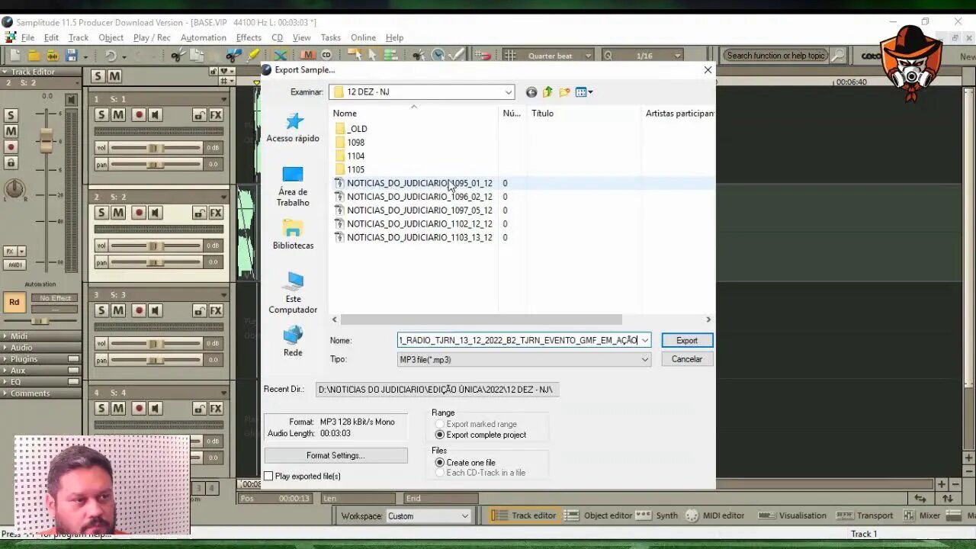Screen dimensions: 976x549
Task: Click track 1 vol slider
Action: click(x=156, y=148)
